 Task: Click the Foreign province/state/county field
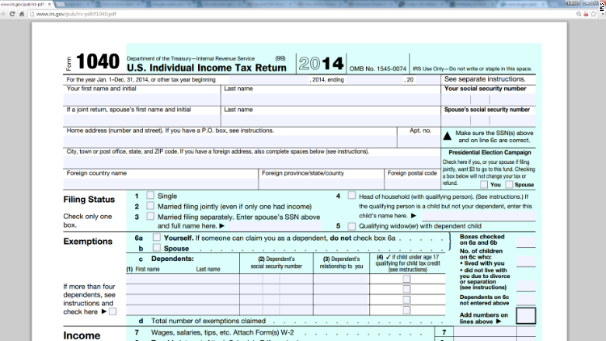click(322, 183)
